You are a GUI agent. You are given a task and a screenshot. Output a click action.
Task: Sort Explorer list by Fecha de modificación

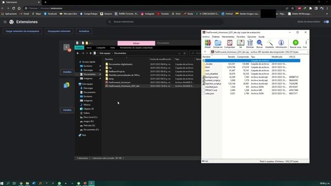[x=161, y=59]
